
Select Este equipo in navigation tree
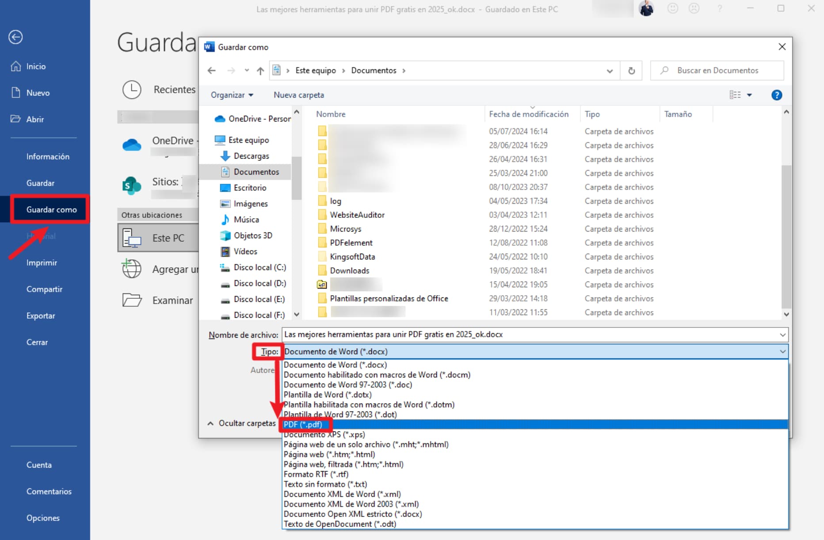click(242, 140)
